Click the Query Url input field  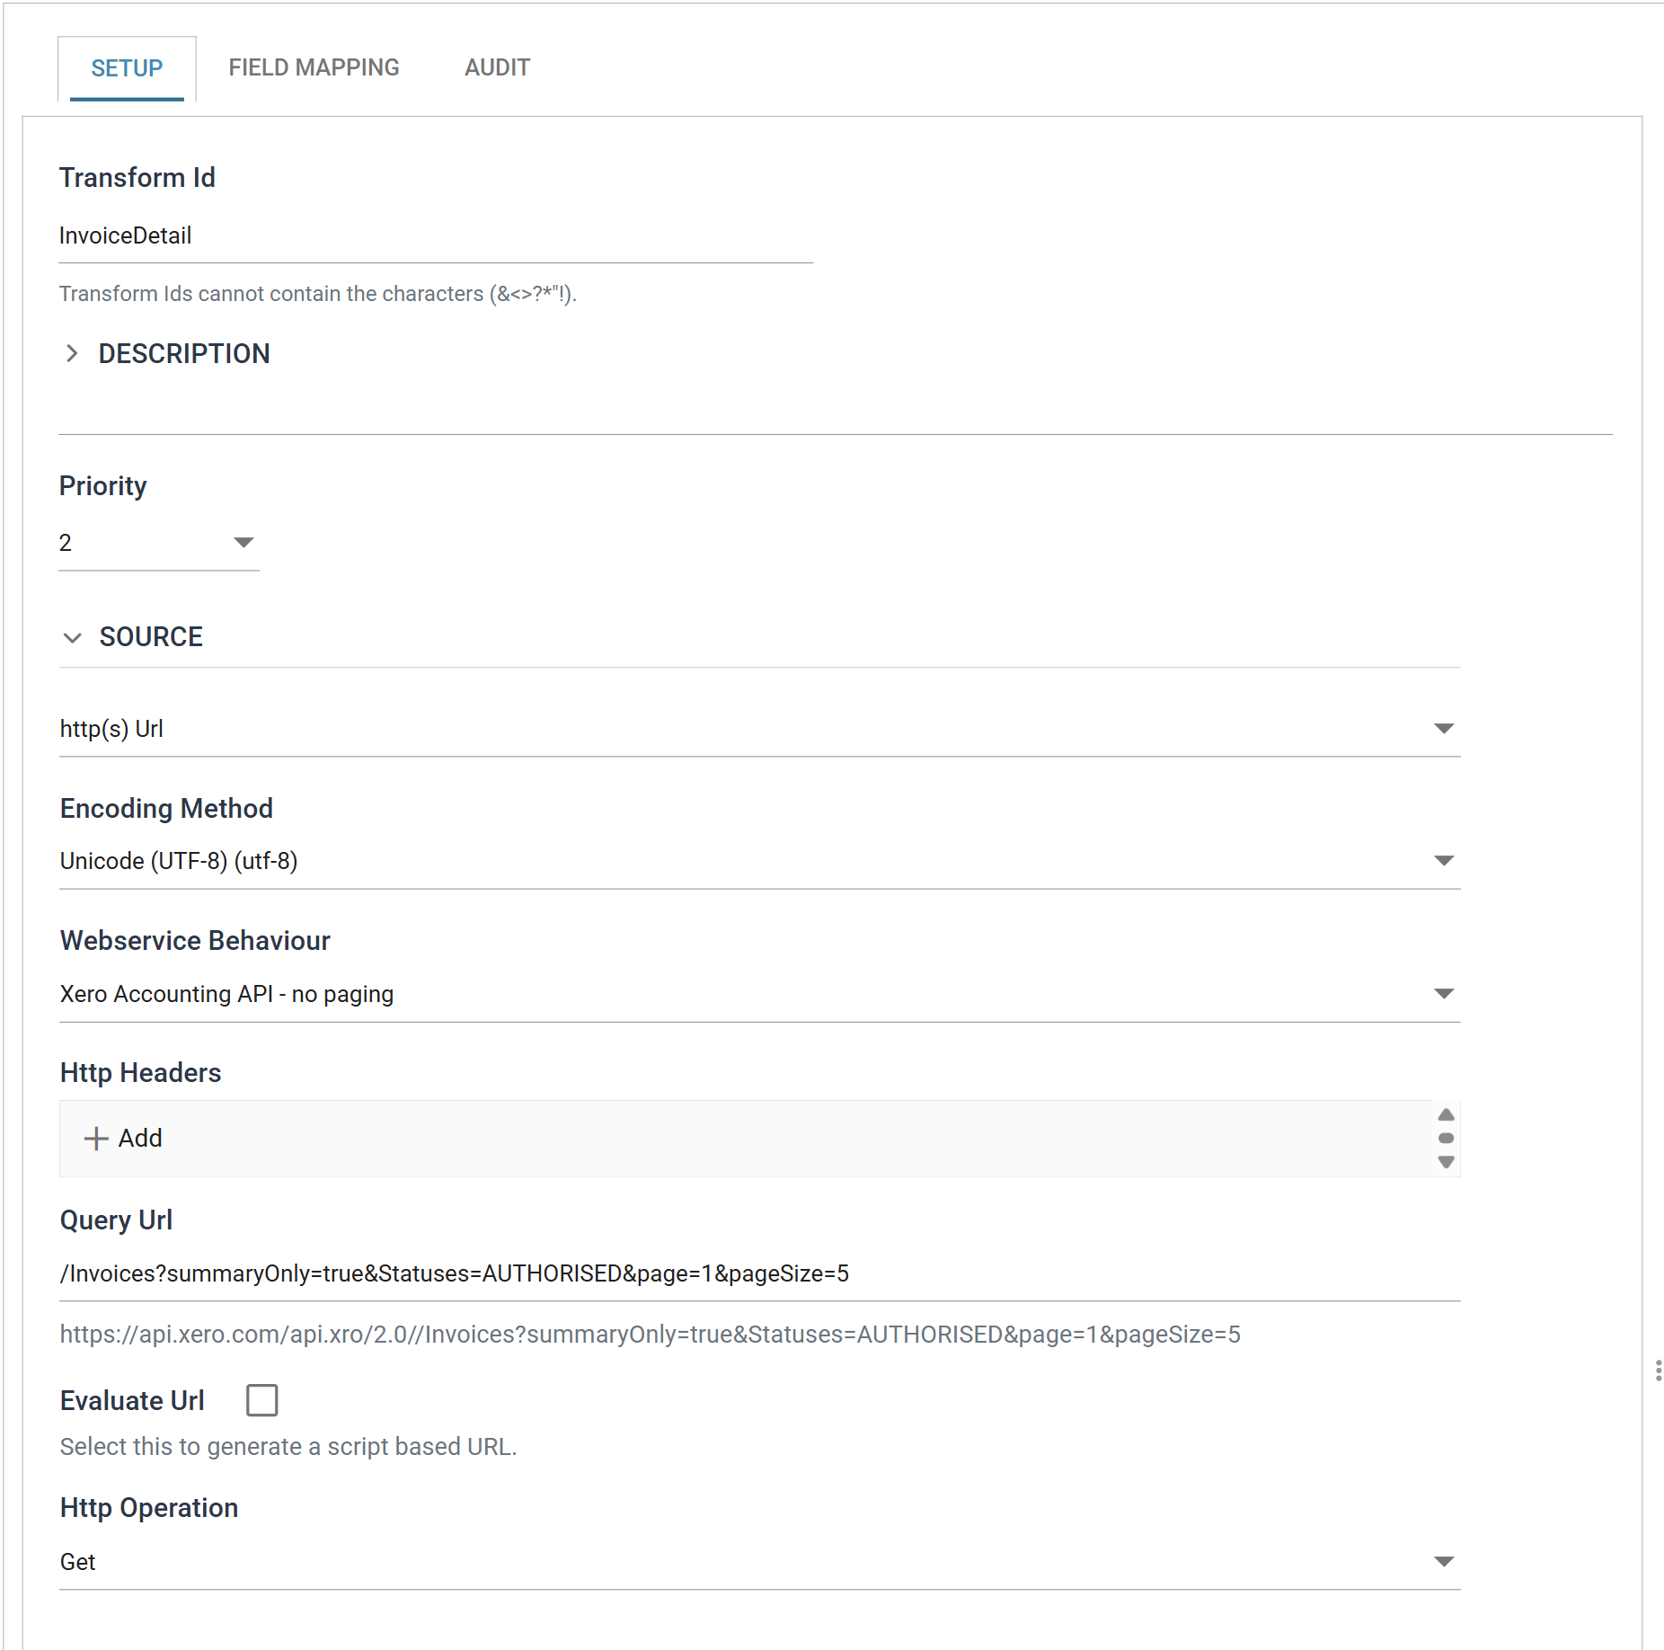click(759, 1274)
